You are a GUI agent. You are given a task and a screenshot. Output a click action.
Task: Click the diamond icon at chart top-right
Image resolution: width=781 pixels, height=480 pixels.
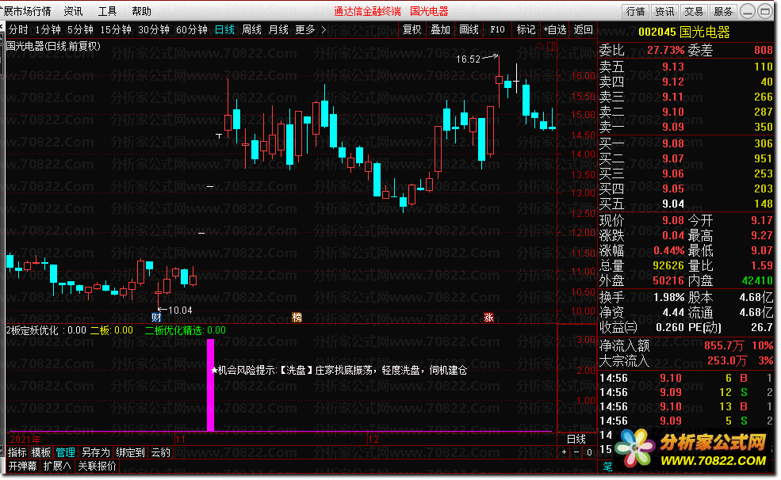click(539, 46)
